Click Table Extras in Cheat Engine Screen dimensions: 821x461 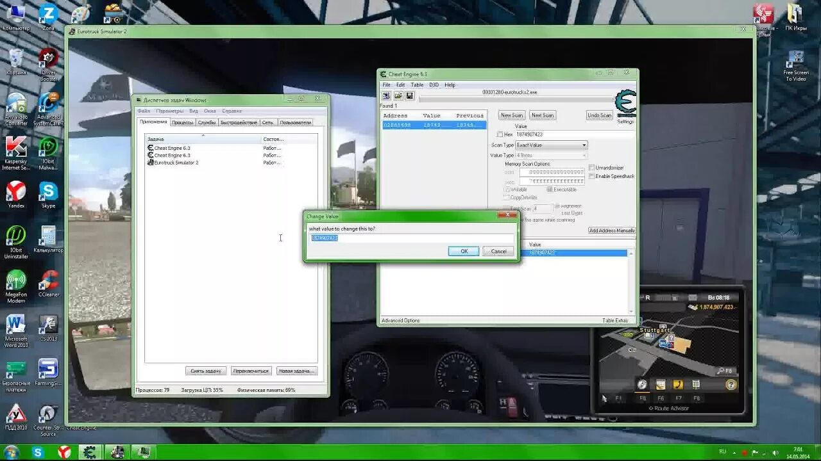coord(615,320)
